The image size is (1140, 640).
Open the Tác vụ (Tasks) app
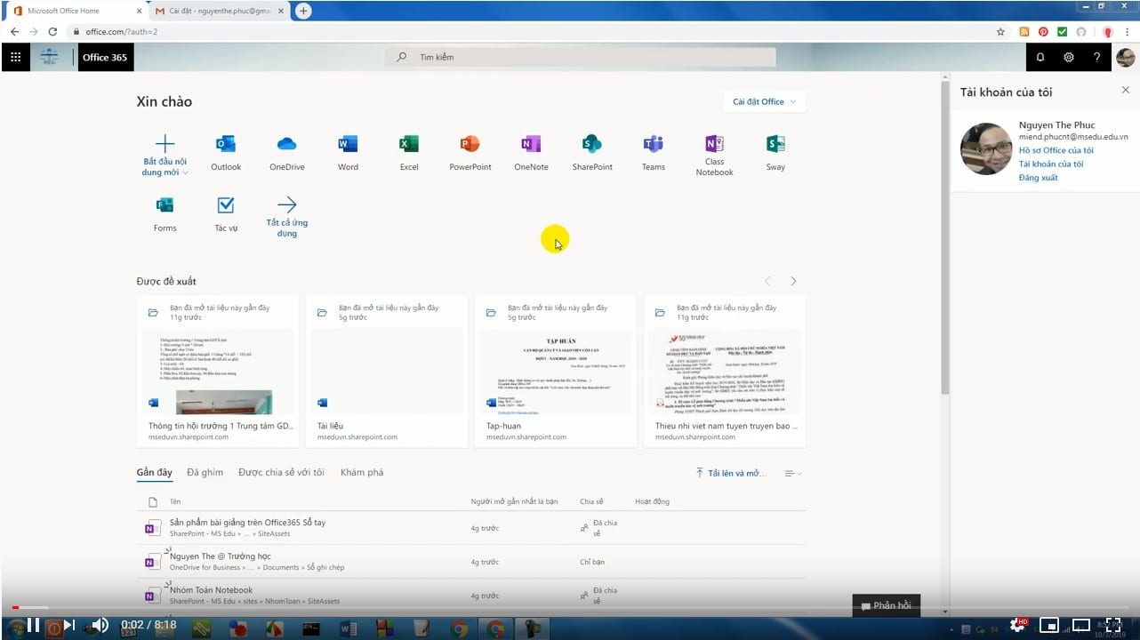[226, 214]
